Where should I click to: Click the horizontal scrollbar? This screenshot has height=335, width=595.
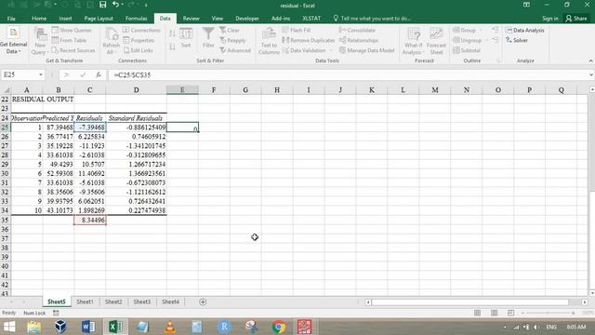tap(469, 301)
